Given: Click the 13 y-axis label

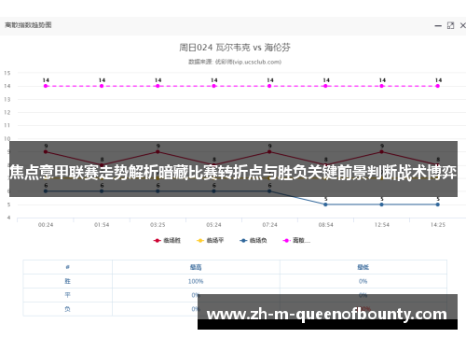Looking at the screenshot, I should [7, 99].
